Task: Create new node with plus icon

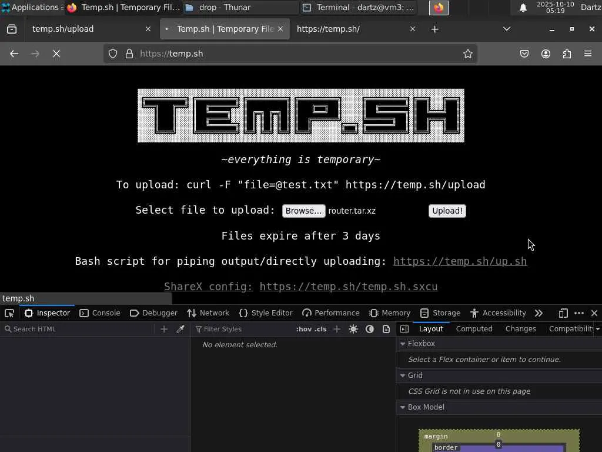Action: 164,329
